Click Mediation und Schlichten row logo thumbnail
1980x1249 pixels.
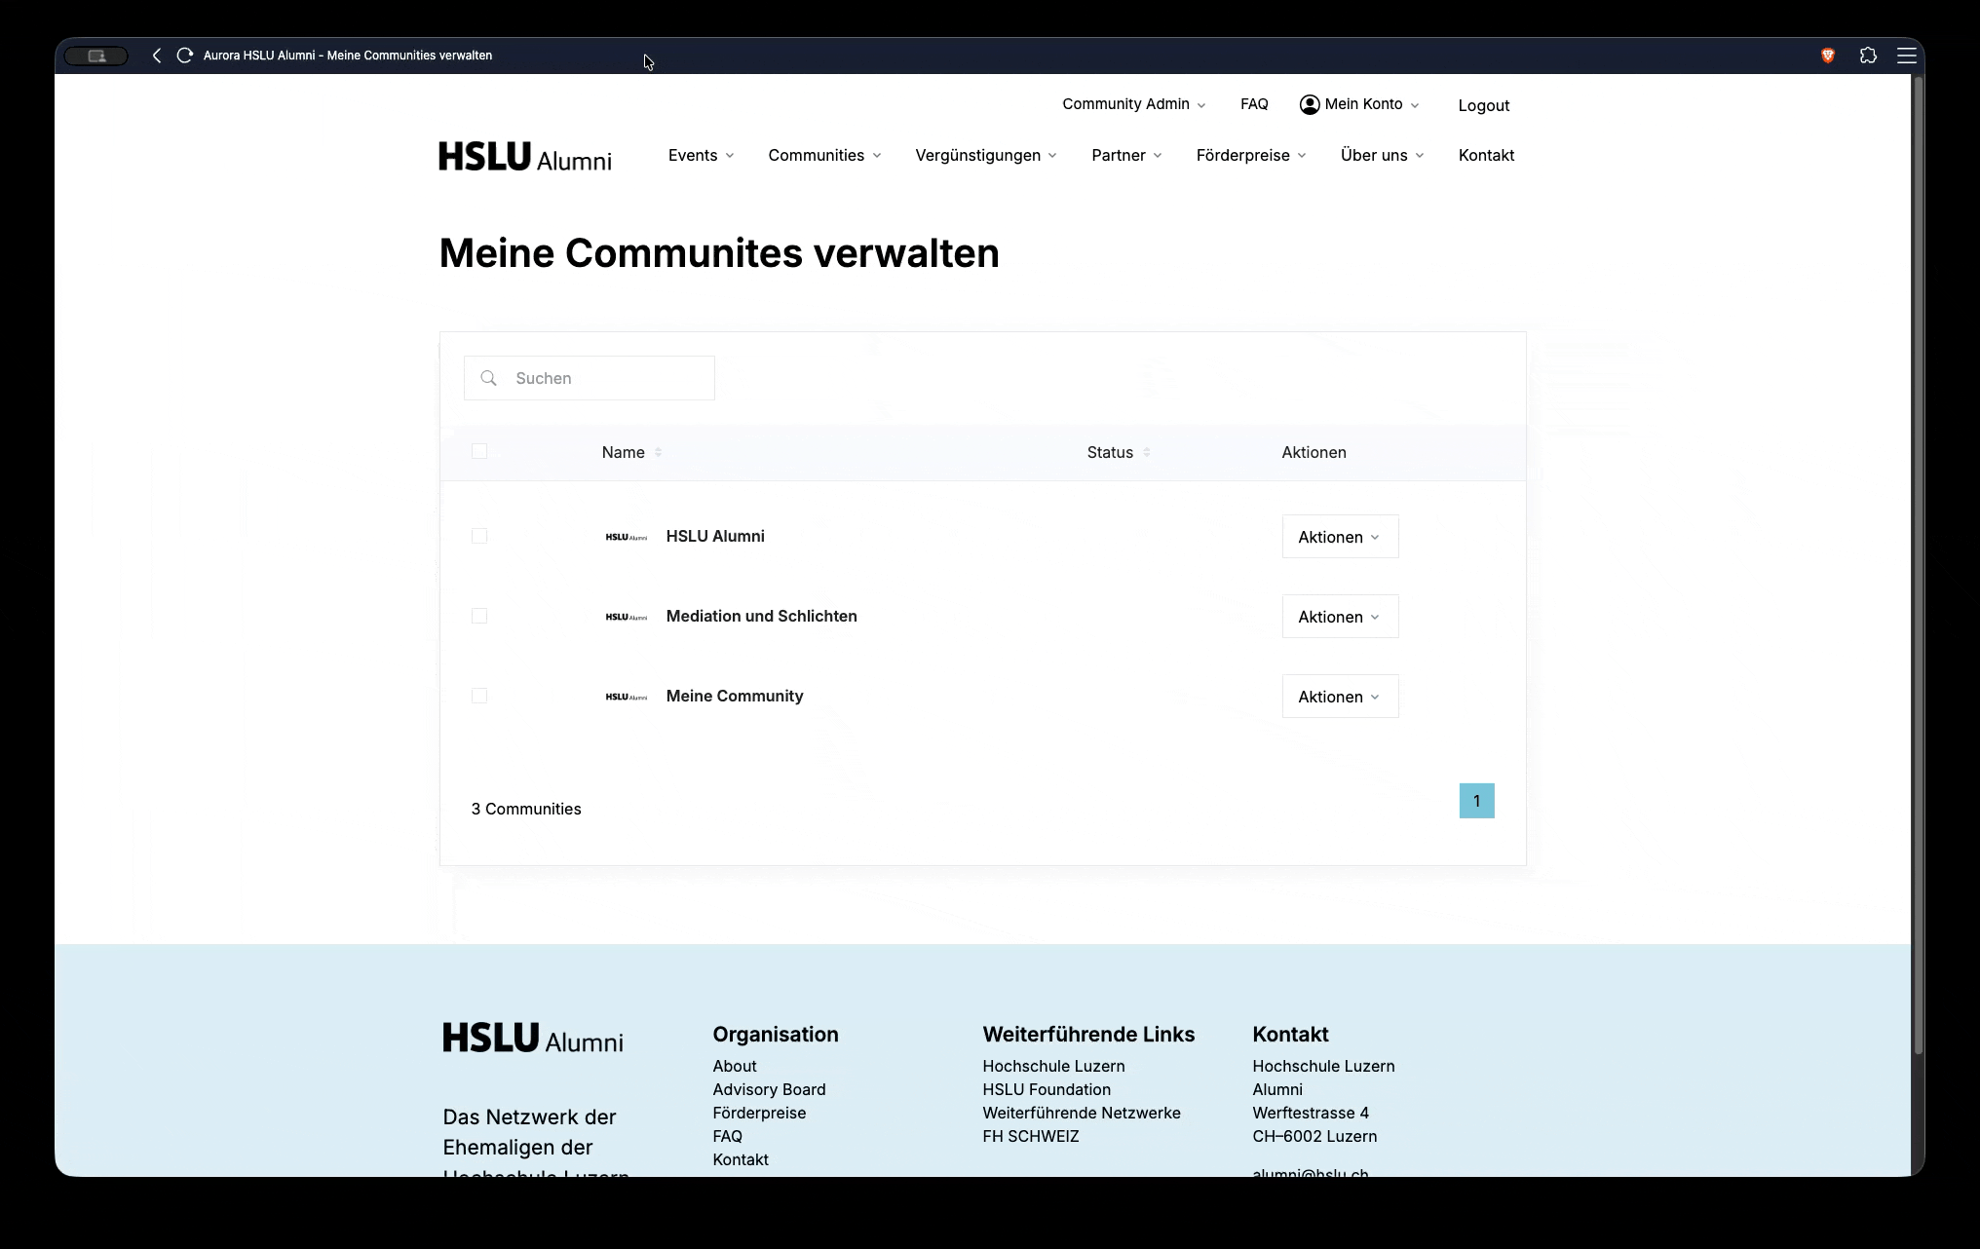pos(626,617)
